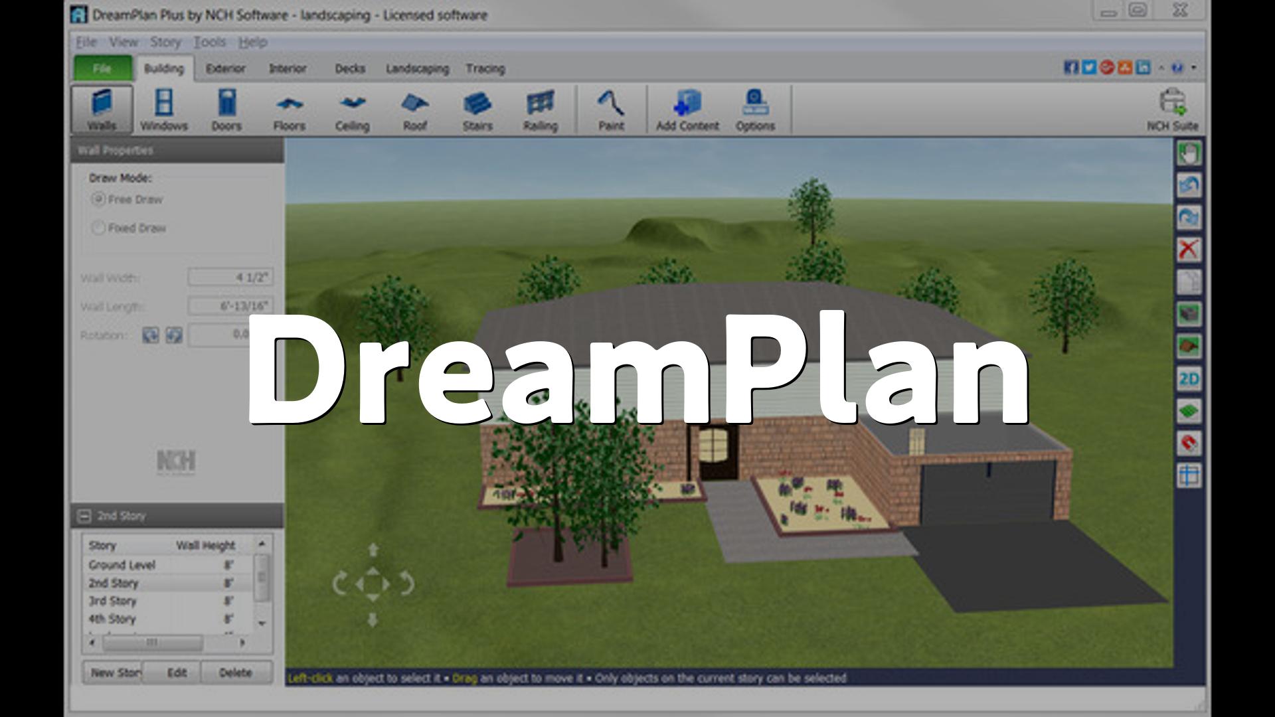Activate the hand select tool in sidebar
The width and height of the screenshot is (1275, 717).
[1189, 154]
